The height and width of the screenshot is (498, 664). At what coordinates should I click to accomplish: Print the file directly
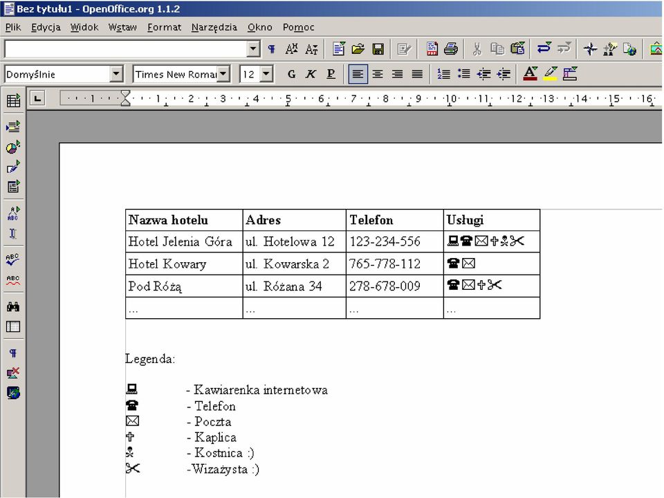point(451,49)
